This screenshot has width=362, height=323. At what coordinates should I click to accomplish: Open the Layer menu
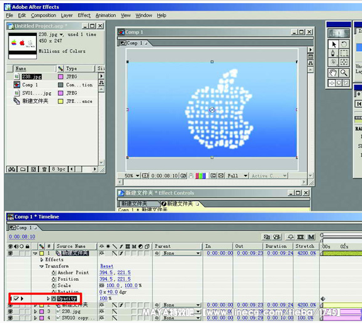[x=67, y=15]
